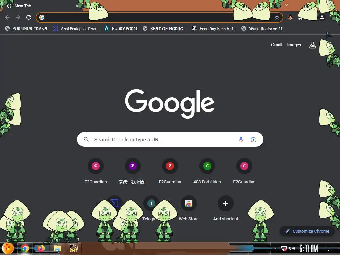This screenshot has height=255, width=340.
Task: Click the Search Google or type a URL box
Action: click(170, 139)
